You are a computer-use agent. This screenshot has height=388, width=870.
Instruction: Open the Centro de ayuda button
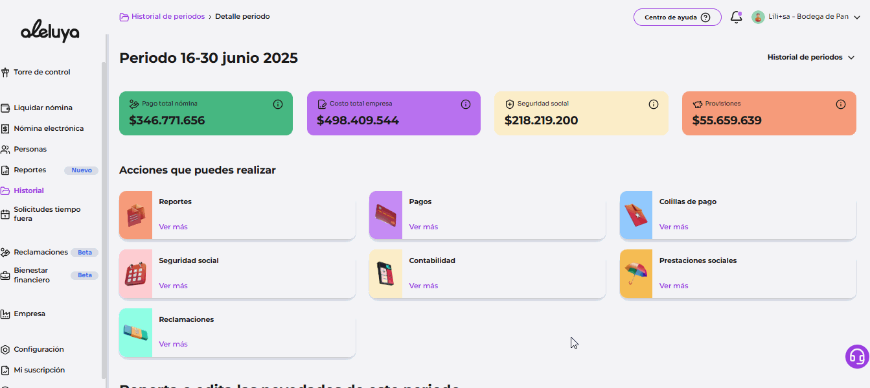[677, 17]
